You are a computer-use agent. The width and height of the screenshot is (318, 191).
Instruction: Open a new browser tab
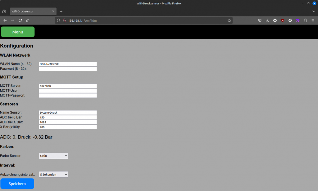61,11
